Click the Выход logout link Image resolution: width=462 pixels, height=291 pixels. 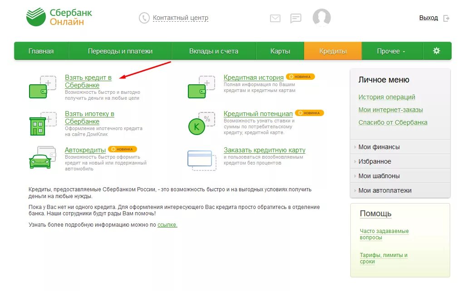[x=428, y=18]
